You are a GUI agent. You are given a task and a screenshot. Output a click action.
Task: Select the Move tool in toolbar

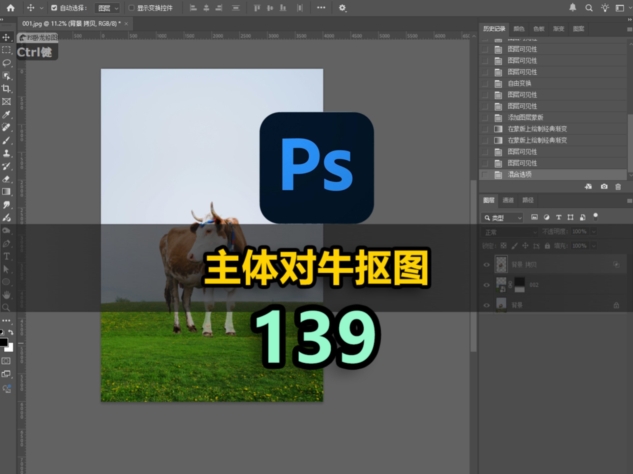coord(6,37)
